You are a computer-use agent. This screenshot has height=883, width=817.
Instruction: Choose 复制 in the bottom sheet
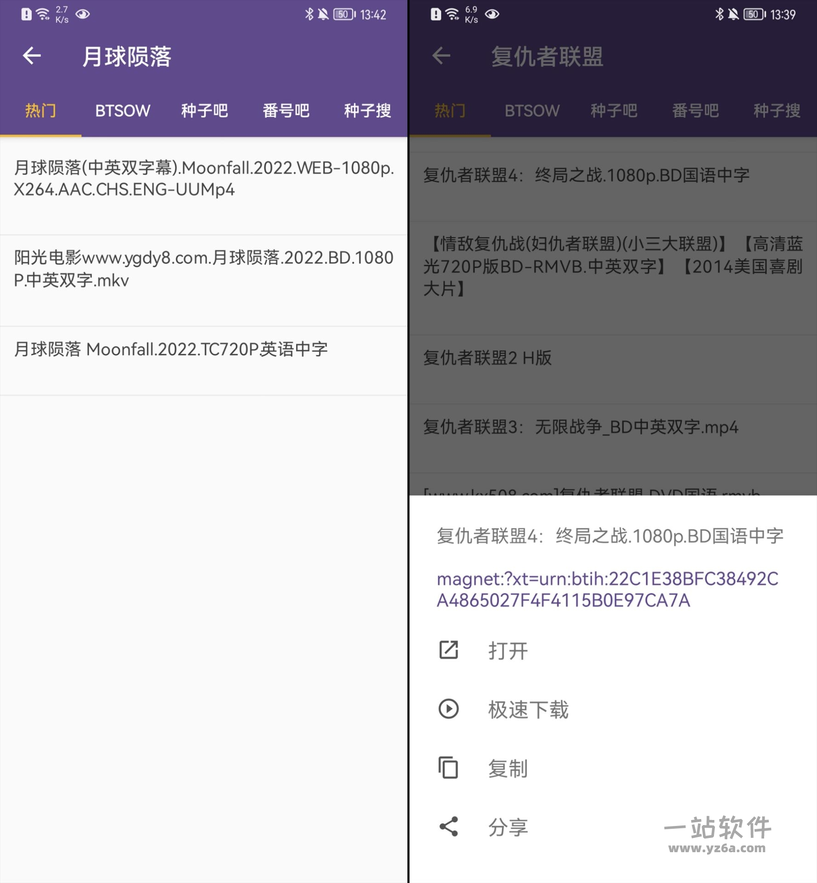point(613,768)
